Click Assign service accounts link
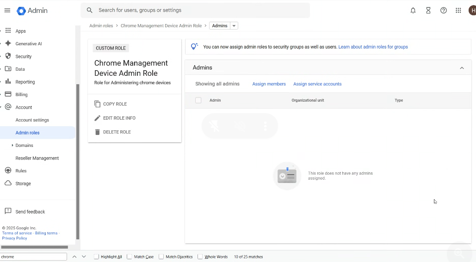Image resolution: width=476 pixels, height=262 pixels. (x=317, y=84)
